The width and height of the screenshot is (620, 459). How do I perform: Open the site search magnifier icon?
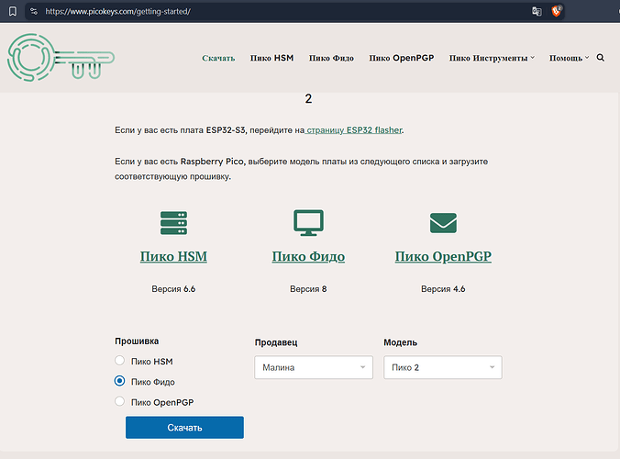[600, 58]
